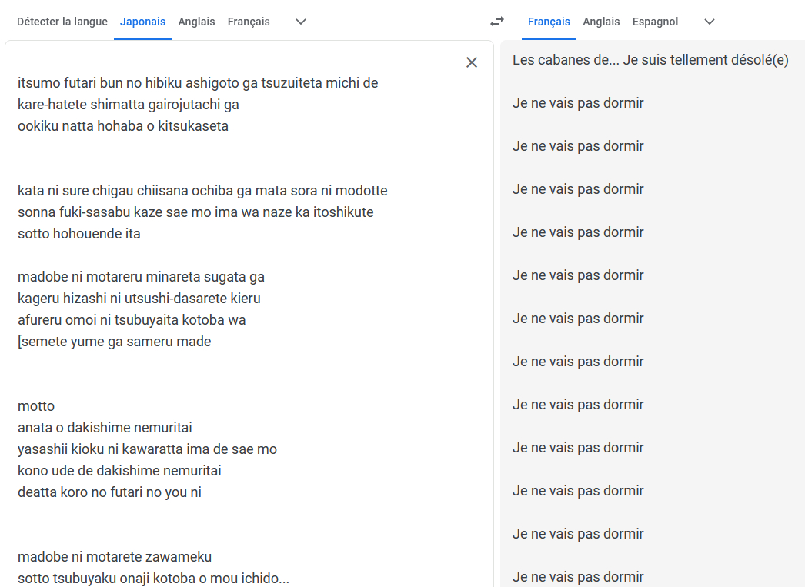805x587 pixels.
Task: Place cursor on "sotto hohouende ita" line
Action: click(79, 234)
